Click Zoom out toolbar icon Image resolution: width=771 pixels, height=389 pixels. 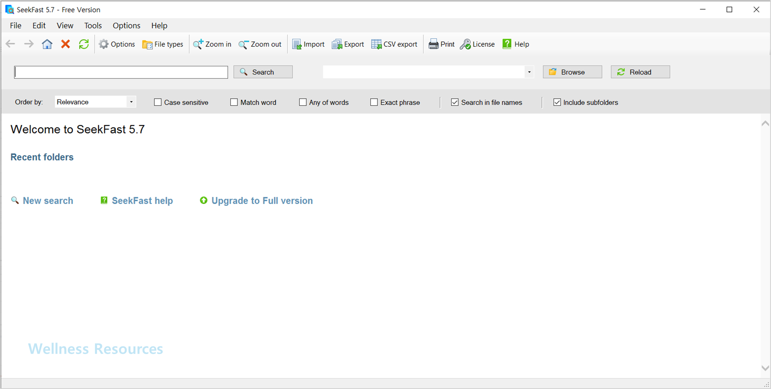pyautogui.click(x=260, y=44)
